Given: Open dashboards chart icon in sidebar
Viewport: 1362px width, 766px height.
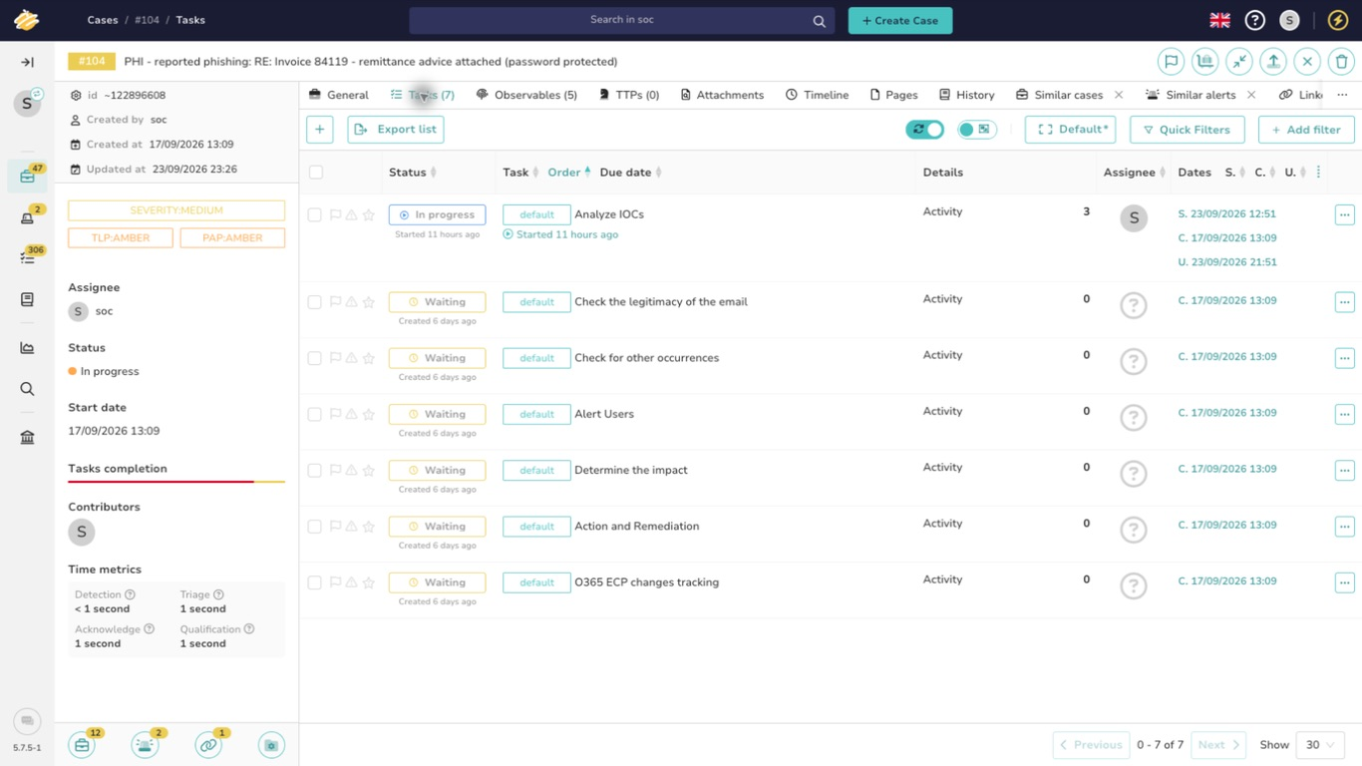Looking at the screenshot, I should (x=27, y=348).
